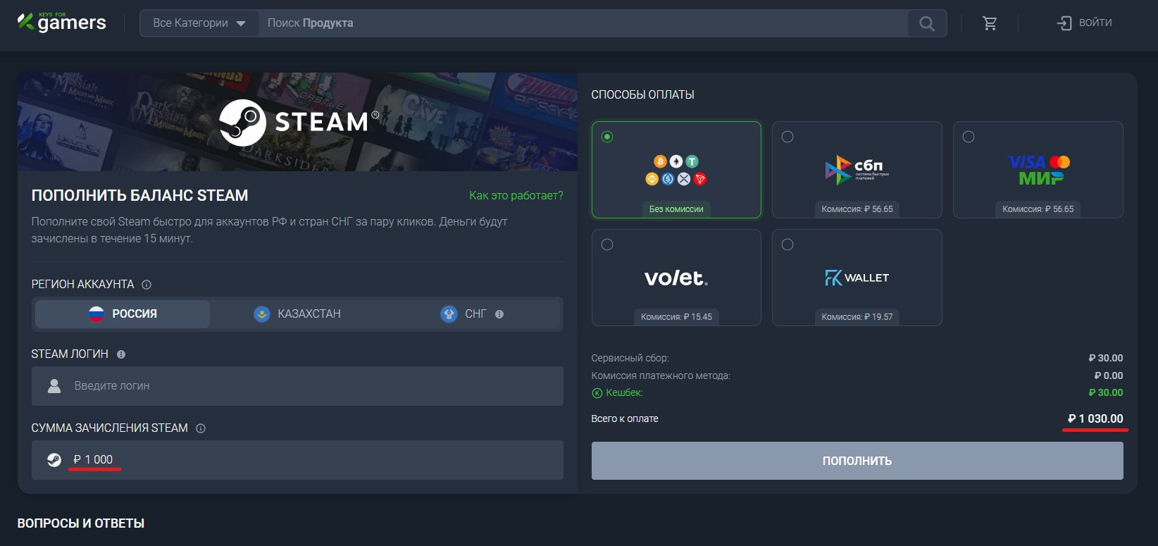Open the Как это работает? link
The height and width of the screenshot is (546, 1158).
coord(516,196)
